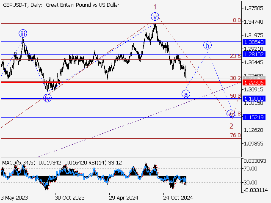Click the 23.6 Fibonacci level label

click(235, 56)
